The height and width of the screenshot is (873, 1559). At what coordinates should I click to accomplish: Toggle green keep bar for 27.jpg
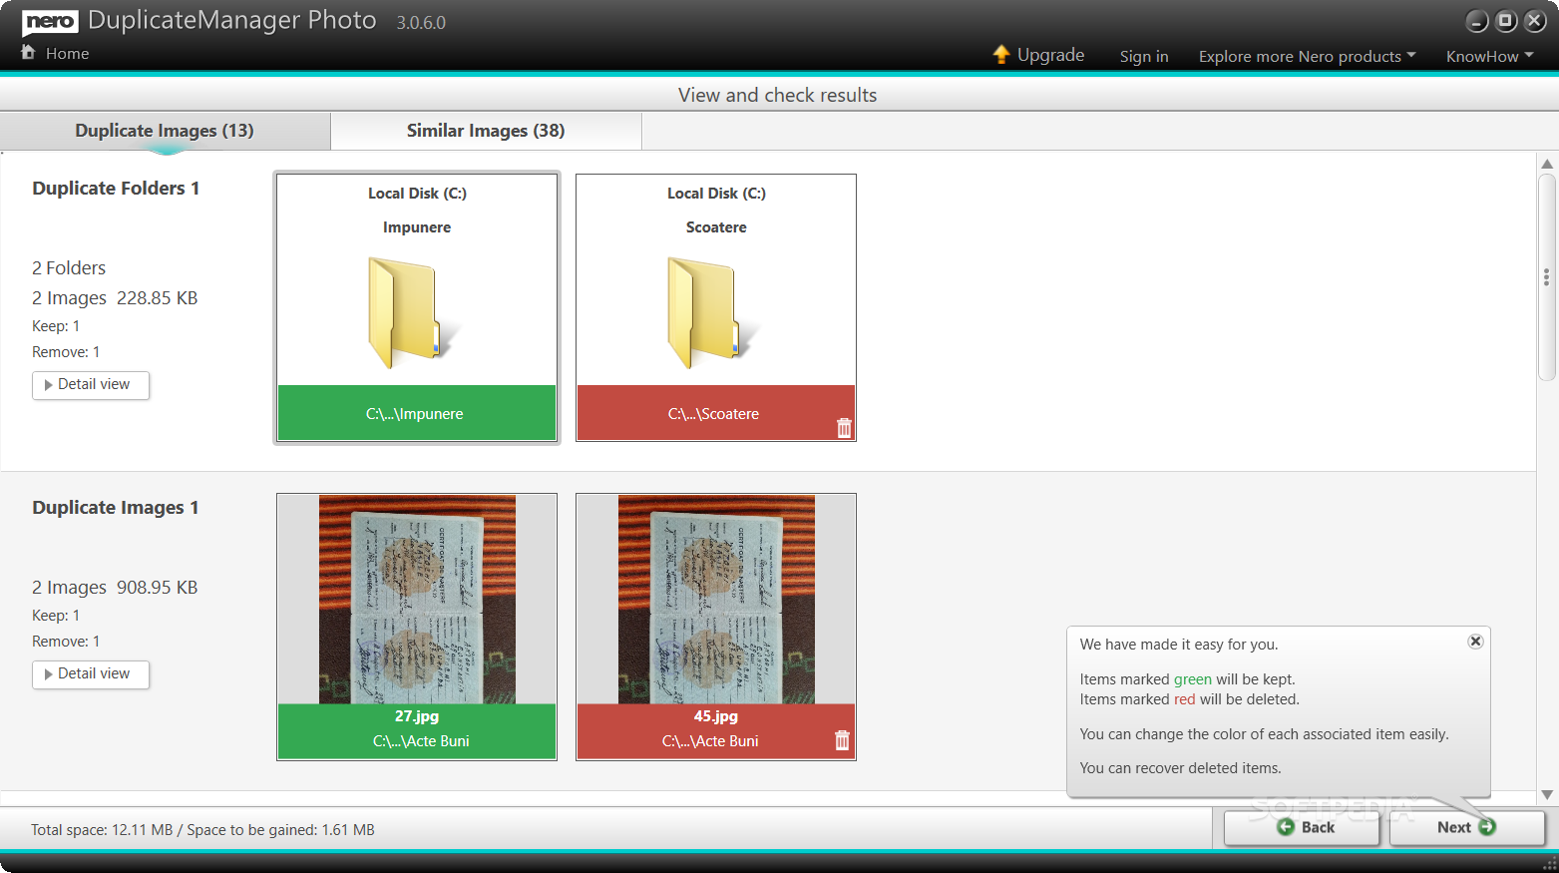(417, 731)
